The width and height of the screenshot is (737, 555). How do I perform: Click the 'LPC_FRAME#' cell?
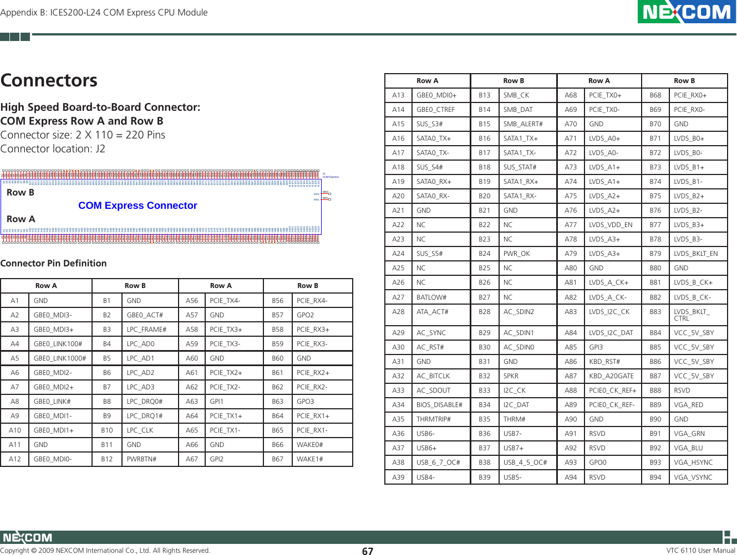[x=150, y=329]
